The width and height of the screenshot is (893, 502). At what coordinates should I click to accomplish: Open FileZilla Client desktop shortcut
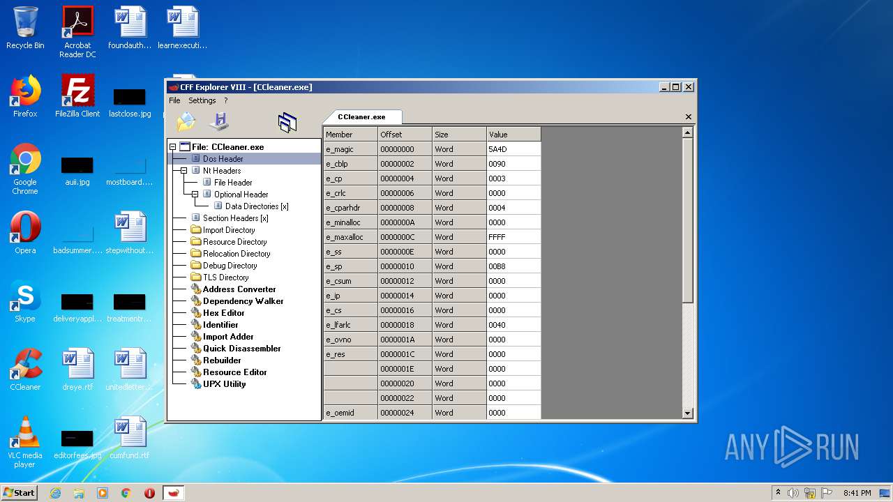point(77,96)
